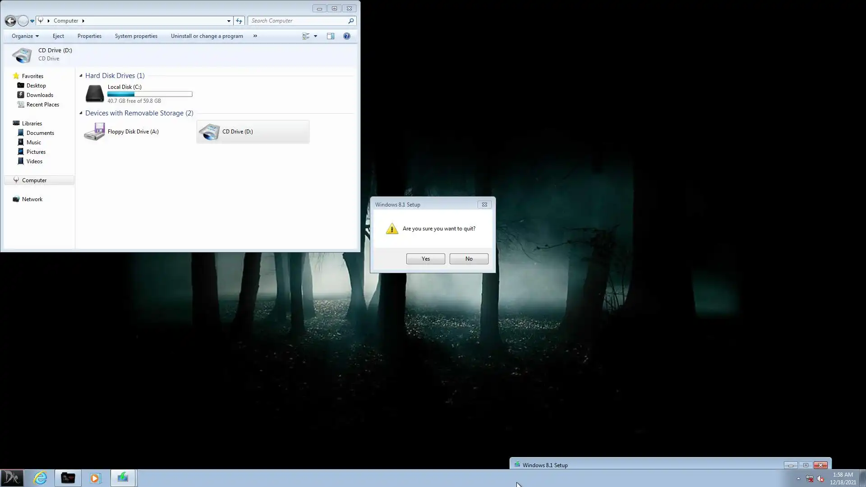The height and width of the screenshot is (487, 866).
Task: Open the Organize dropdown menu
Action: click(x=25, y=36)
